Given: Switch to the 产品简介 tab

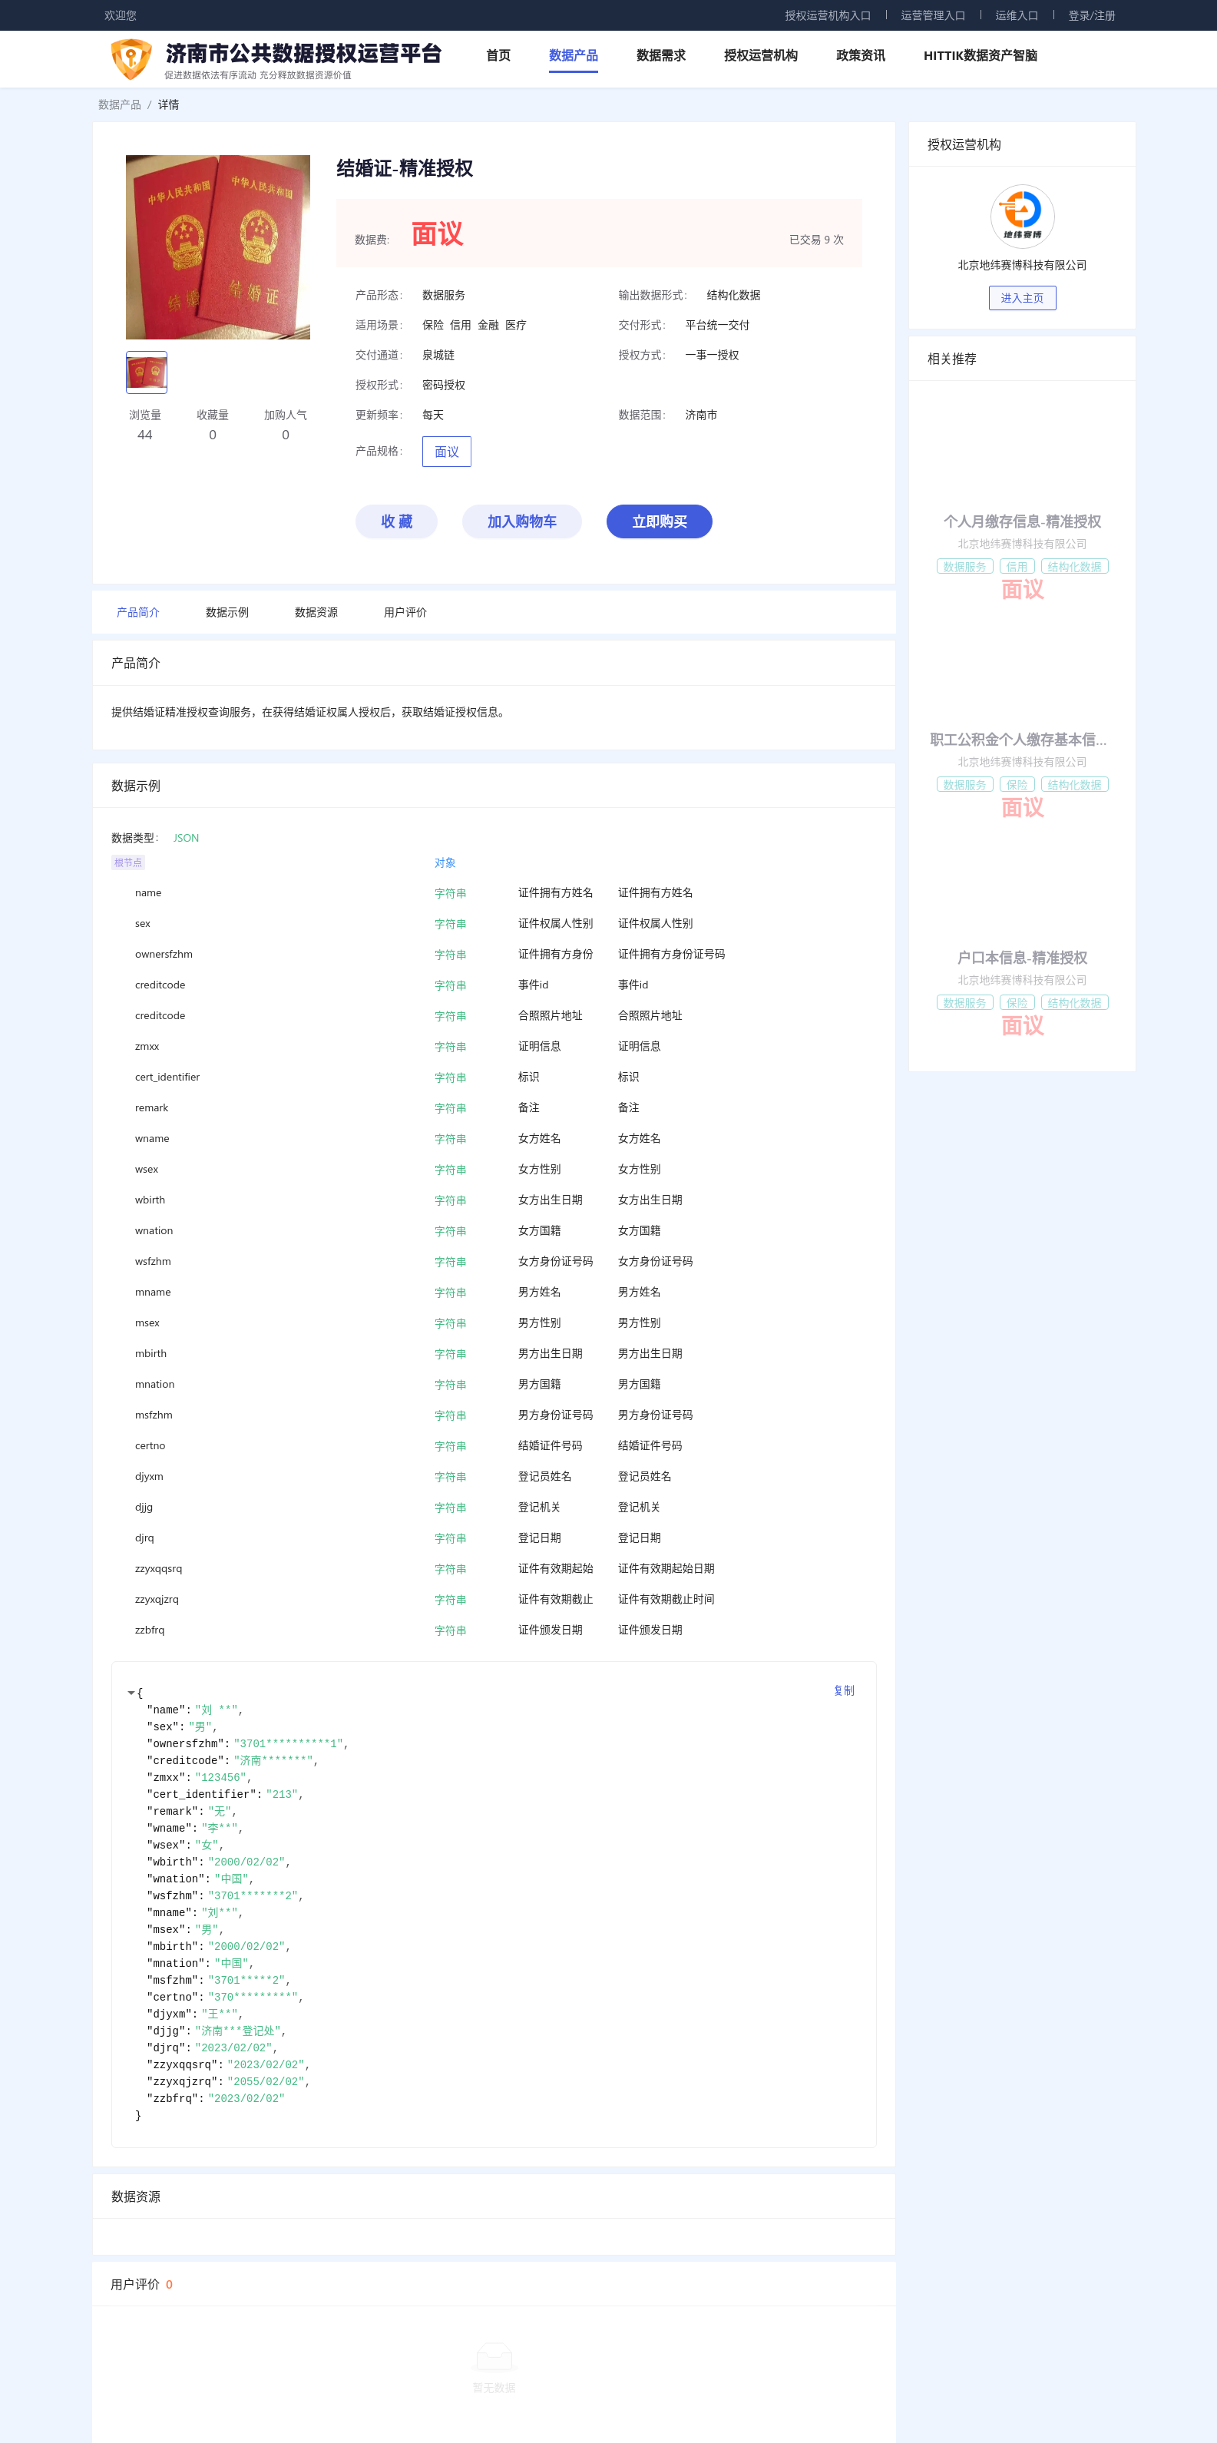Looking at the screenshot, I should click(x=137, y=613).
